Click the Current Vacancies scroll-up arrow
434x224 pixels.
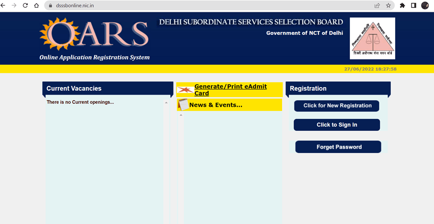click(166, 103)
